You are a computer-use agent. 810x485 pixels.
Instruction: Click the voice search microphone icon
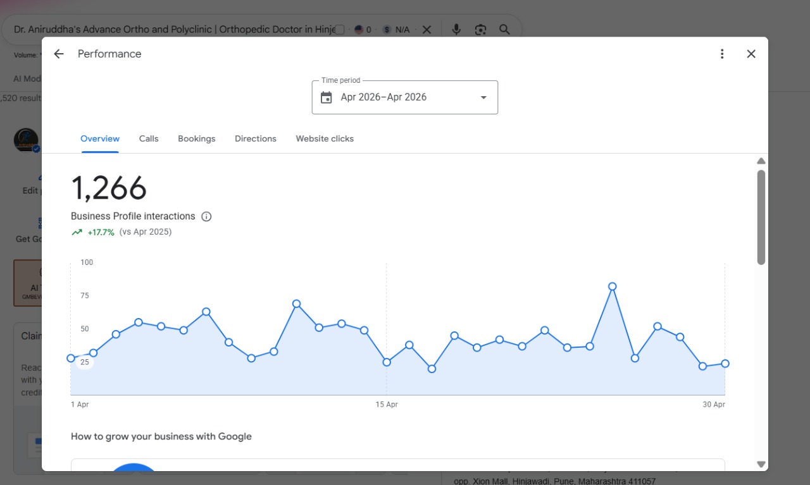[456, 30]
